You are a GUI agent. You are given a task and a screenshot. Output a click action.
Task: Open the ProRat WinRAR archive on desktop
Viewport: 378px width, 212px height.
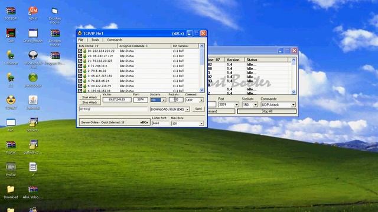(x=11, y=144)
